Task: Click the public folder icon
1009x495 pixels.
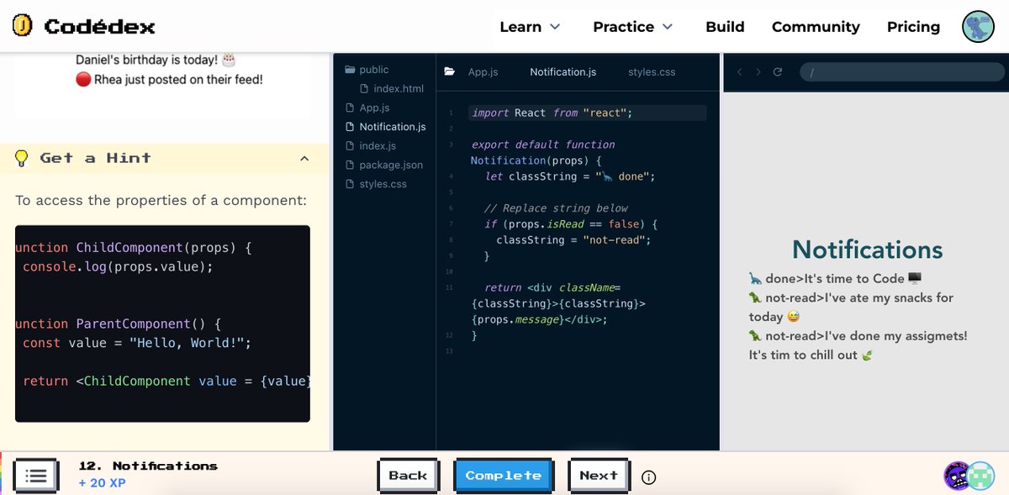Action: click(x=351, y=70)
